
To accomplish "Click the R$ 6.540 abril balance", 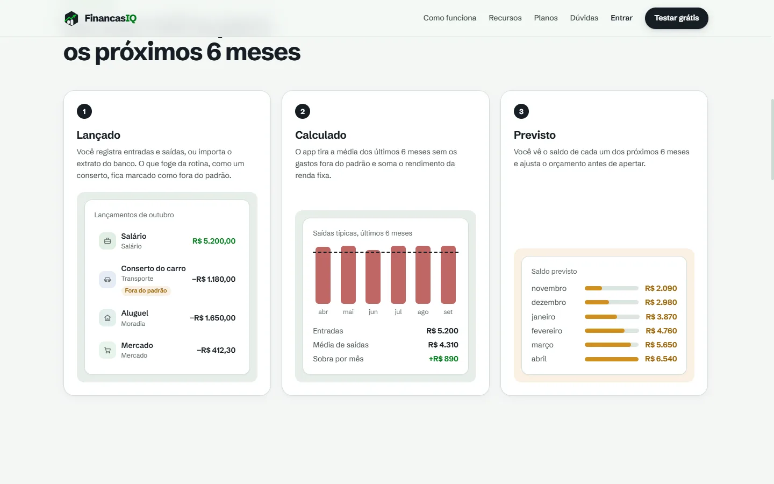I will (x=661, y=359).
